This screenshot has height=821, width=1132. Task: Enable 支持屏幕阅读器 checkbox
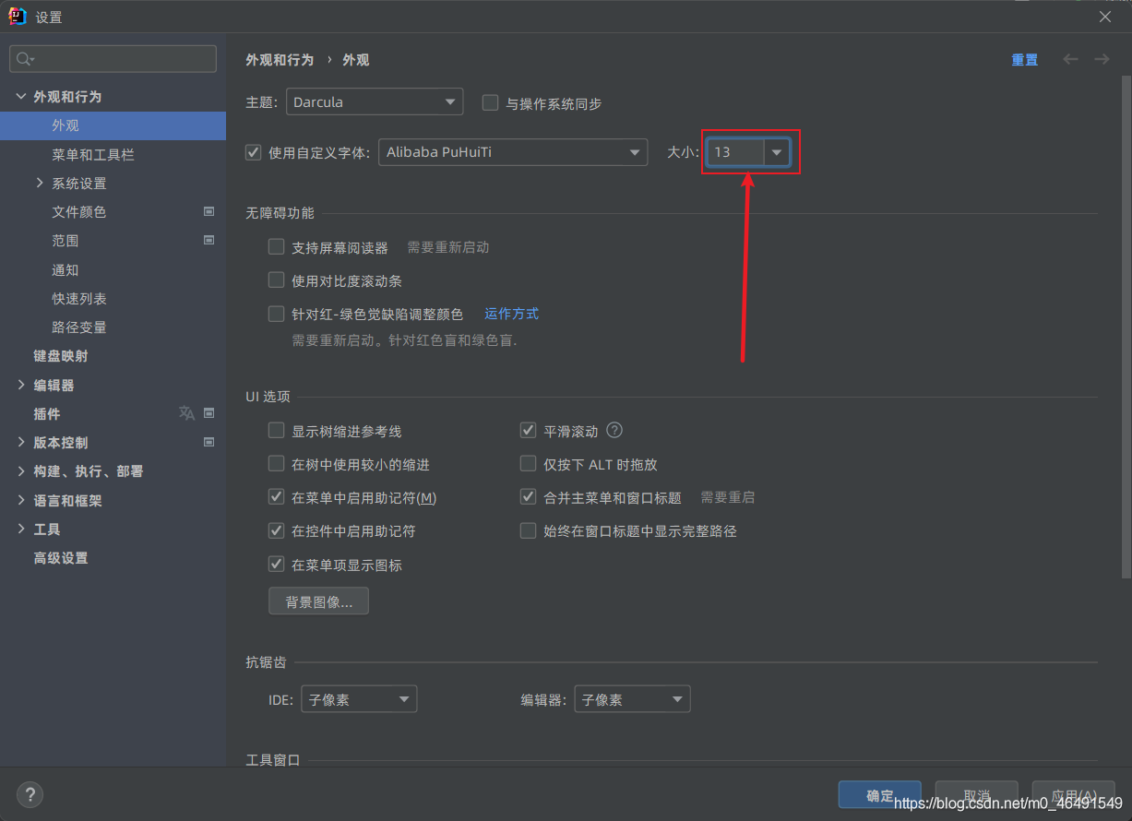[276, 246]
